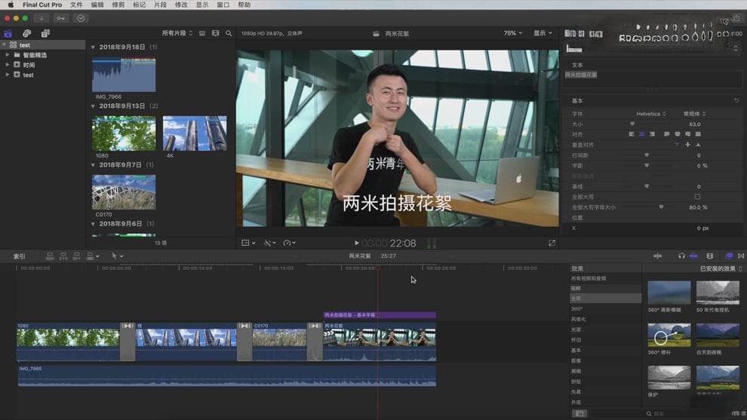Screen dimensions: 747x420
Task: Select the 模糊 effects category
Action: tap(576, 371)
